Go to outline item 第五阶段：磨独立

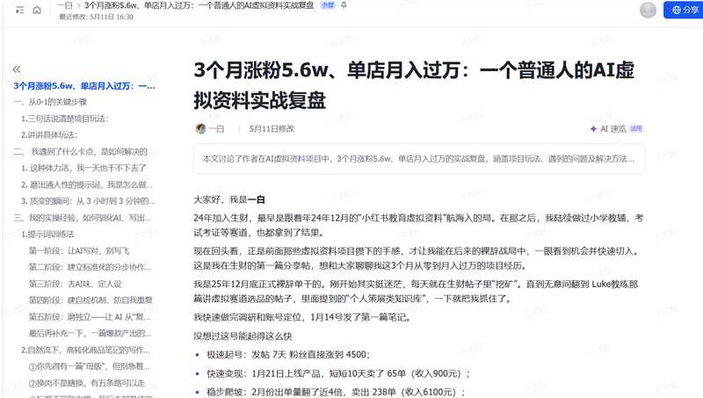pyautogui.click(x=90, y=317)
